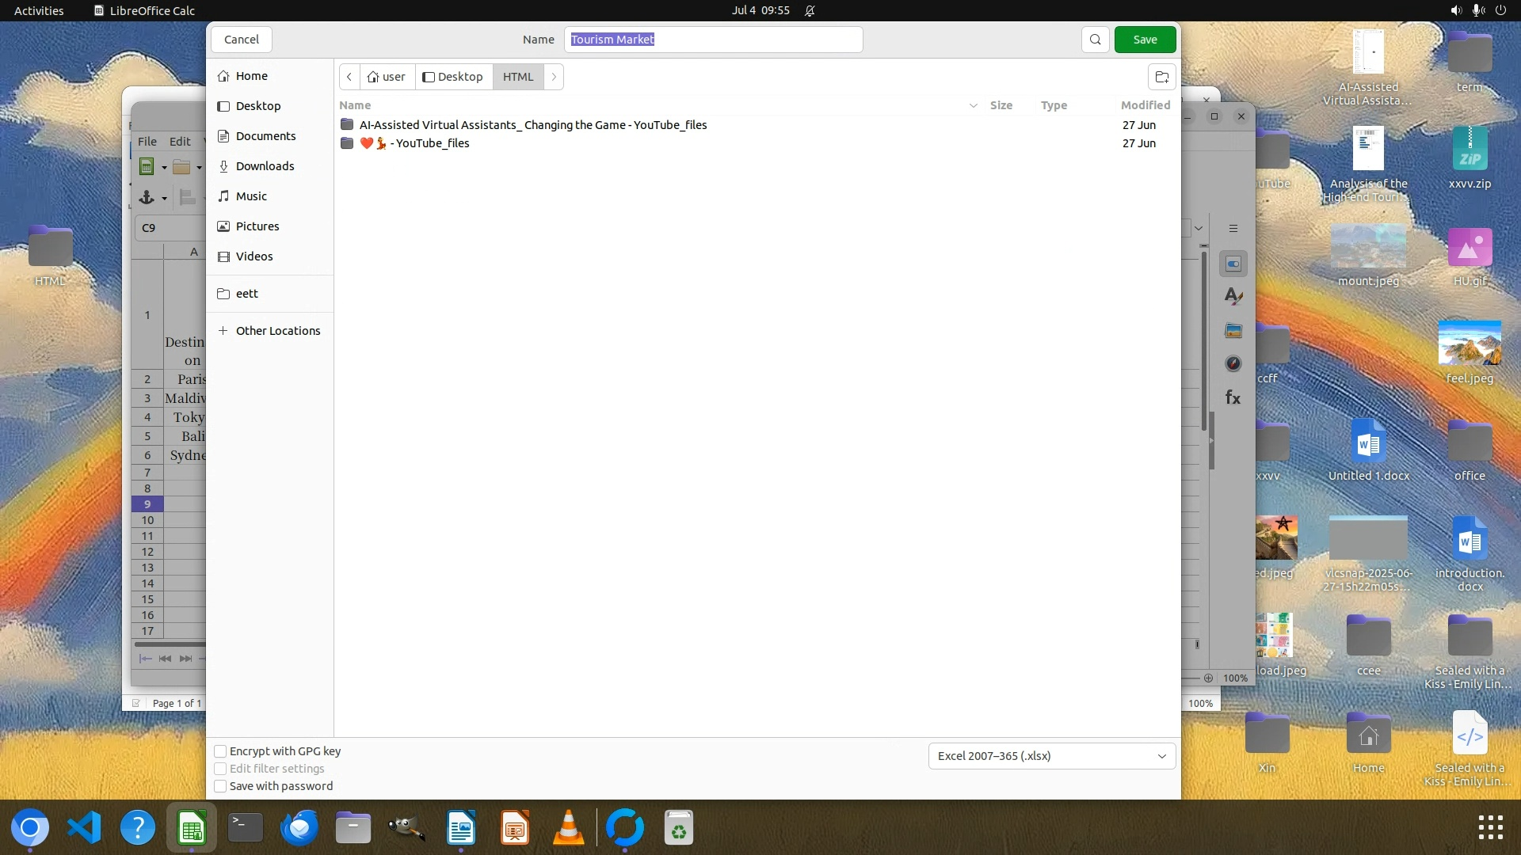Open the AI-Assisted Virtual Assistants folder
Screen dimensions: 1521x855
[x=532, y=125]
